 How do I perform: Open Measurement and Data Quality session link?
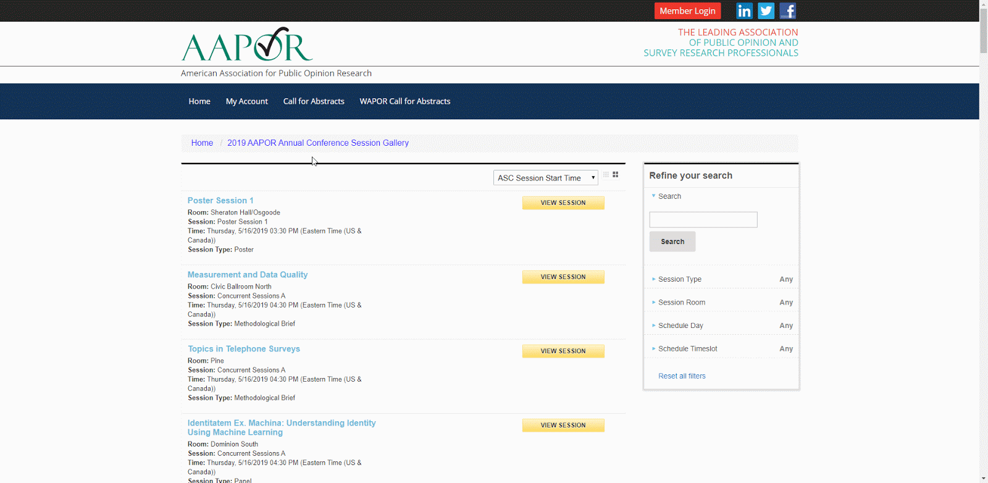[248, 275]
